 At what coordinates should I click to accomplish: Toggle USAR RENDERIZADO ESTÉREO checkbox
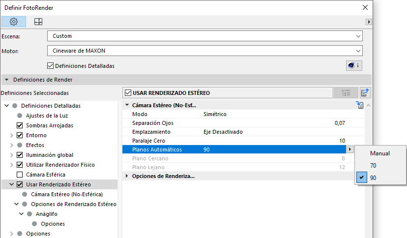coord(128,93)
